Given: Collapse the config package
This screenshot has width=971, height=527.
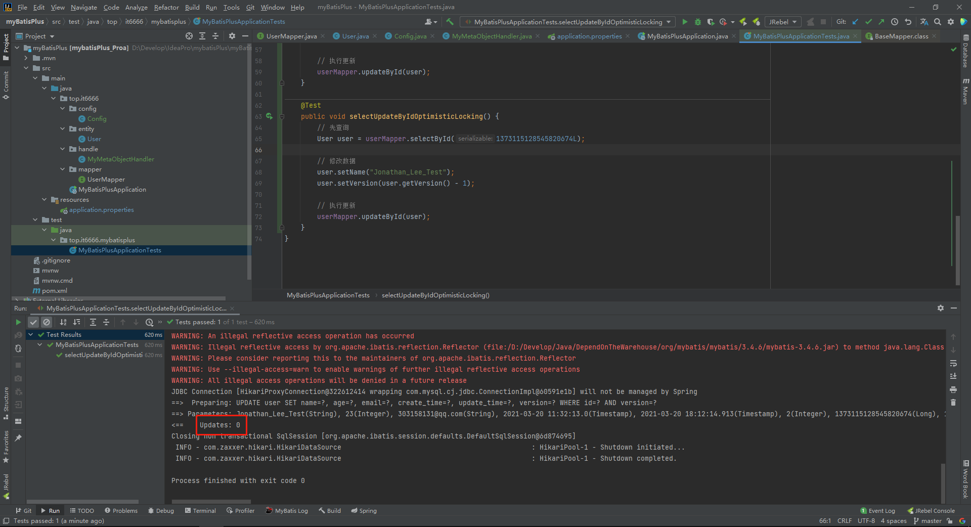Looking at the screenshot, I should 63,109.
